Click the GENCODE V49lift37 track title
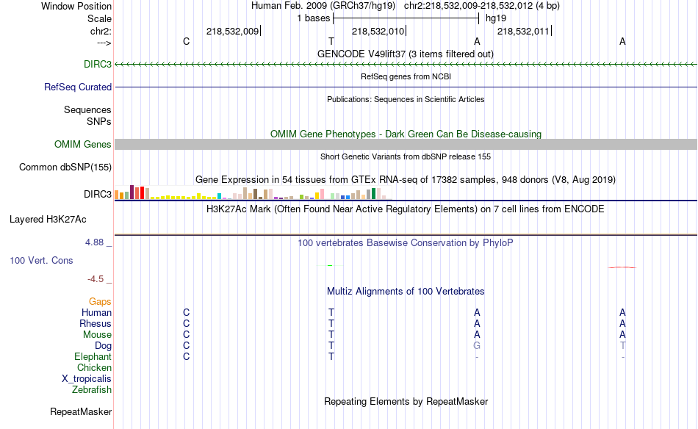Screen dimensions: 698x429 tap(405, 54)
